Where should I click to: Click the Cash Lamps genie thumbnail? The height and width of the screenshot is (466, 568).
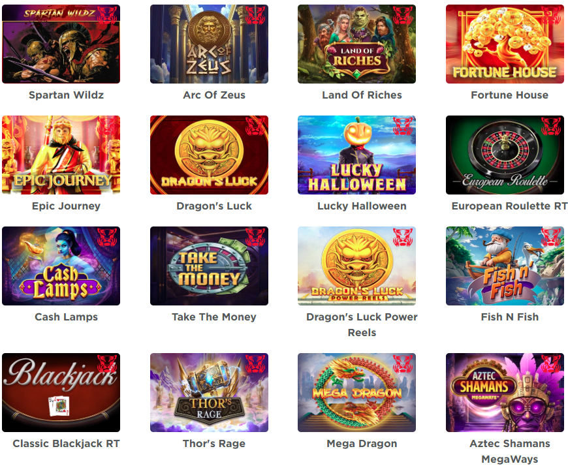[x=61, y=266]
